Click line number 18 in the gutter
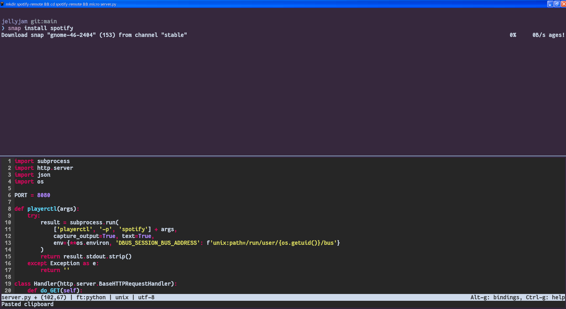 click(x=8, y=277)
